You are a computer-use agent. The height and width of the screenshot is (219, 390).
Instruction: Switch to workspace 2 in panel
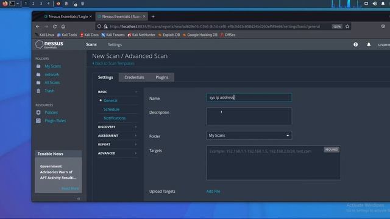tap(33, 4)
